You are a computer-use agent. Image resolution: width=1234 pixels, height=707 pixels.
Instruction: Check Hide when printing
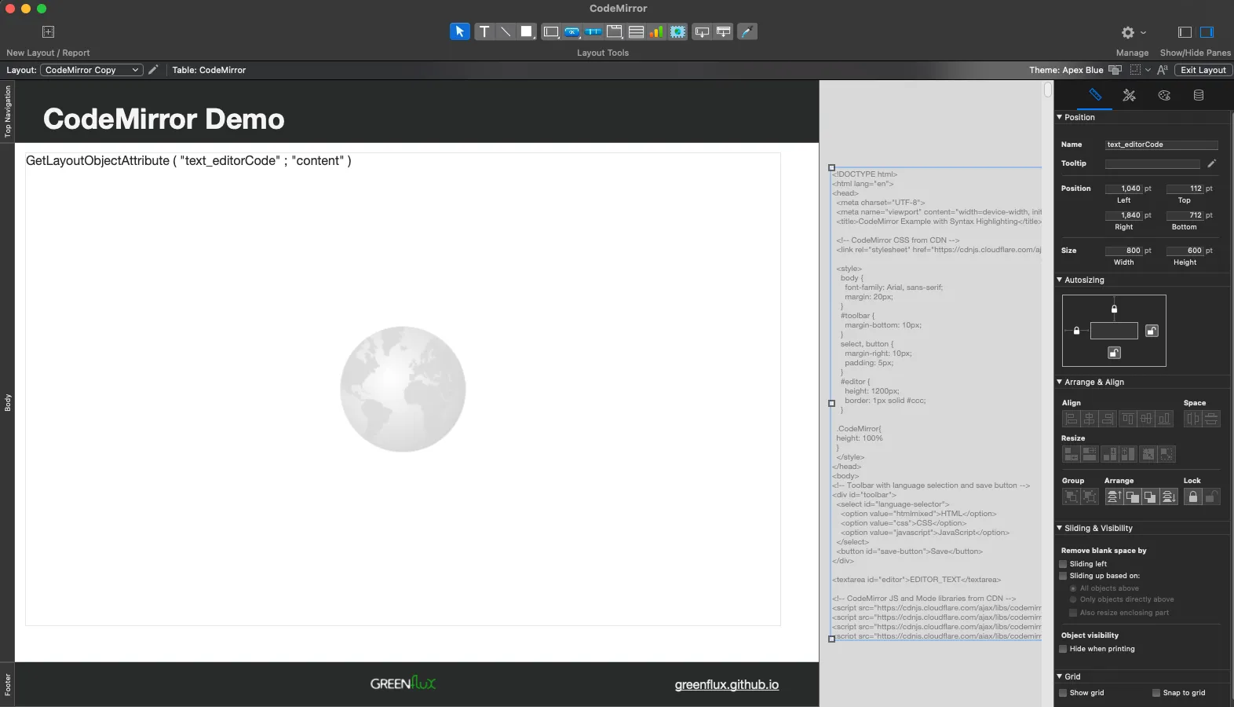[x=1064, y=649]
